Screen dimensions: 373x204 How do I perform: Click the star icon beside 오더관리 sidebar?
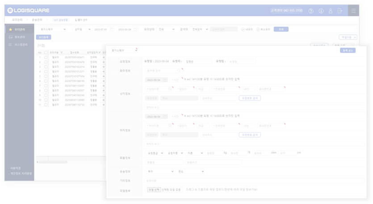pyautogui.click(x=10, y=29)
